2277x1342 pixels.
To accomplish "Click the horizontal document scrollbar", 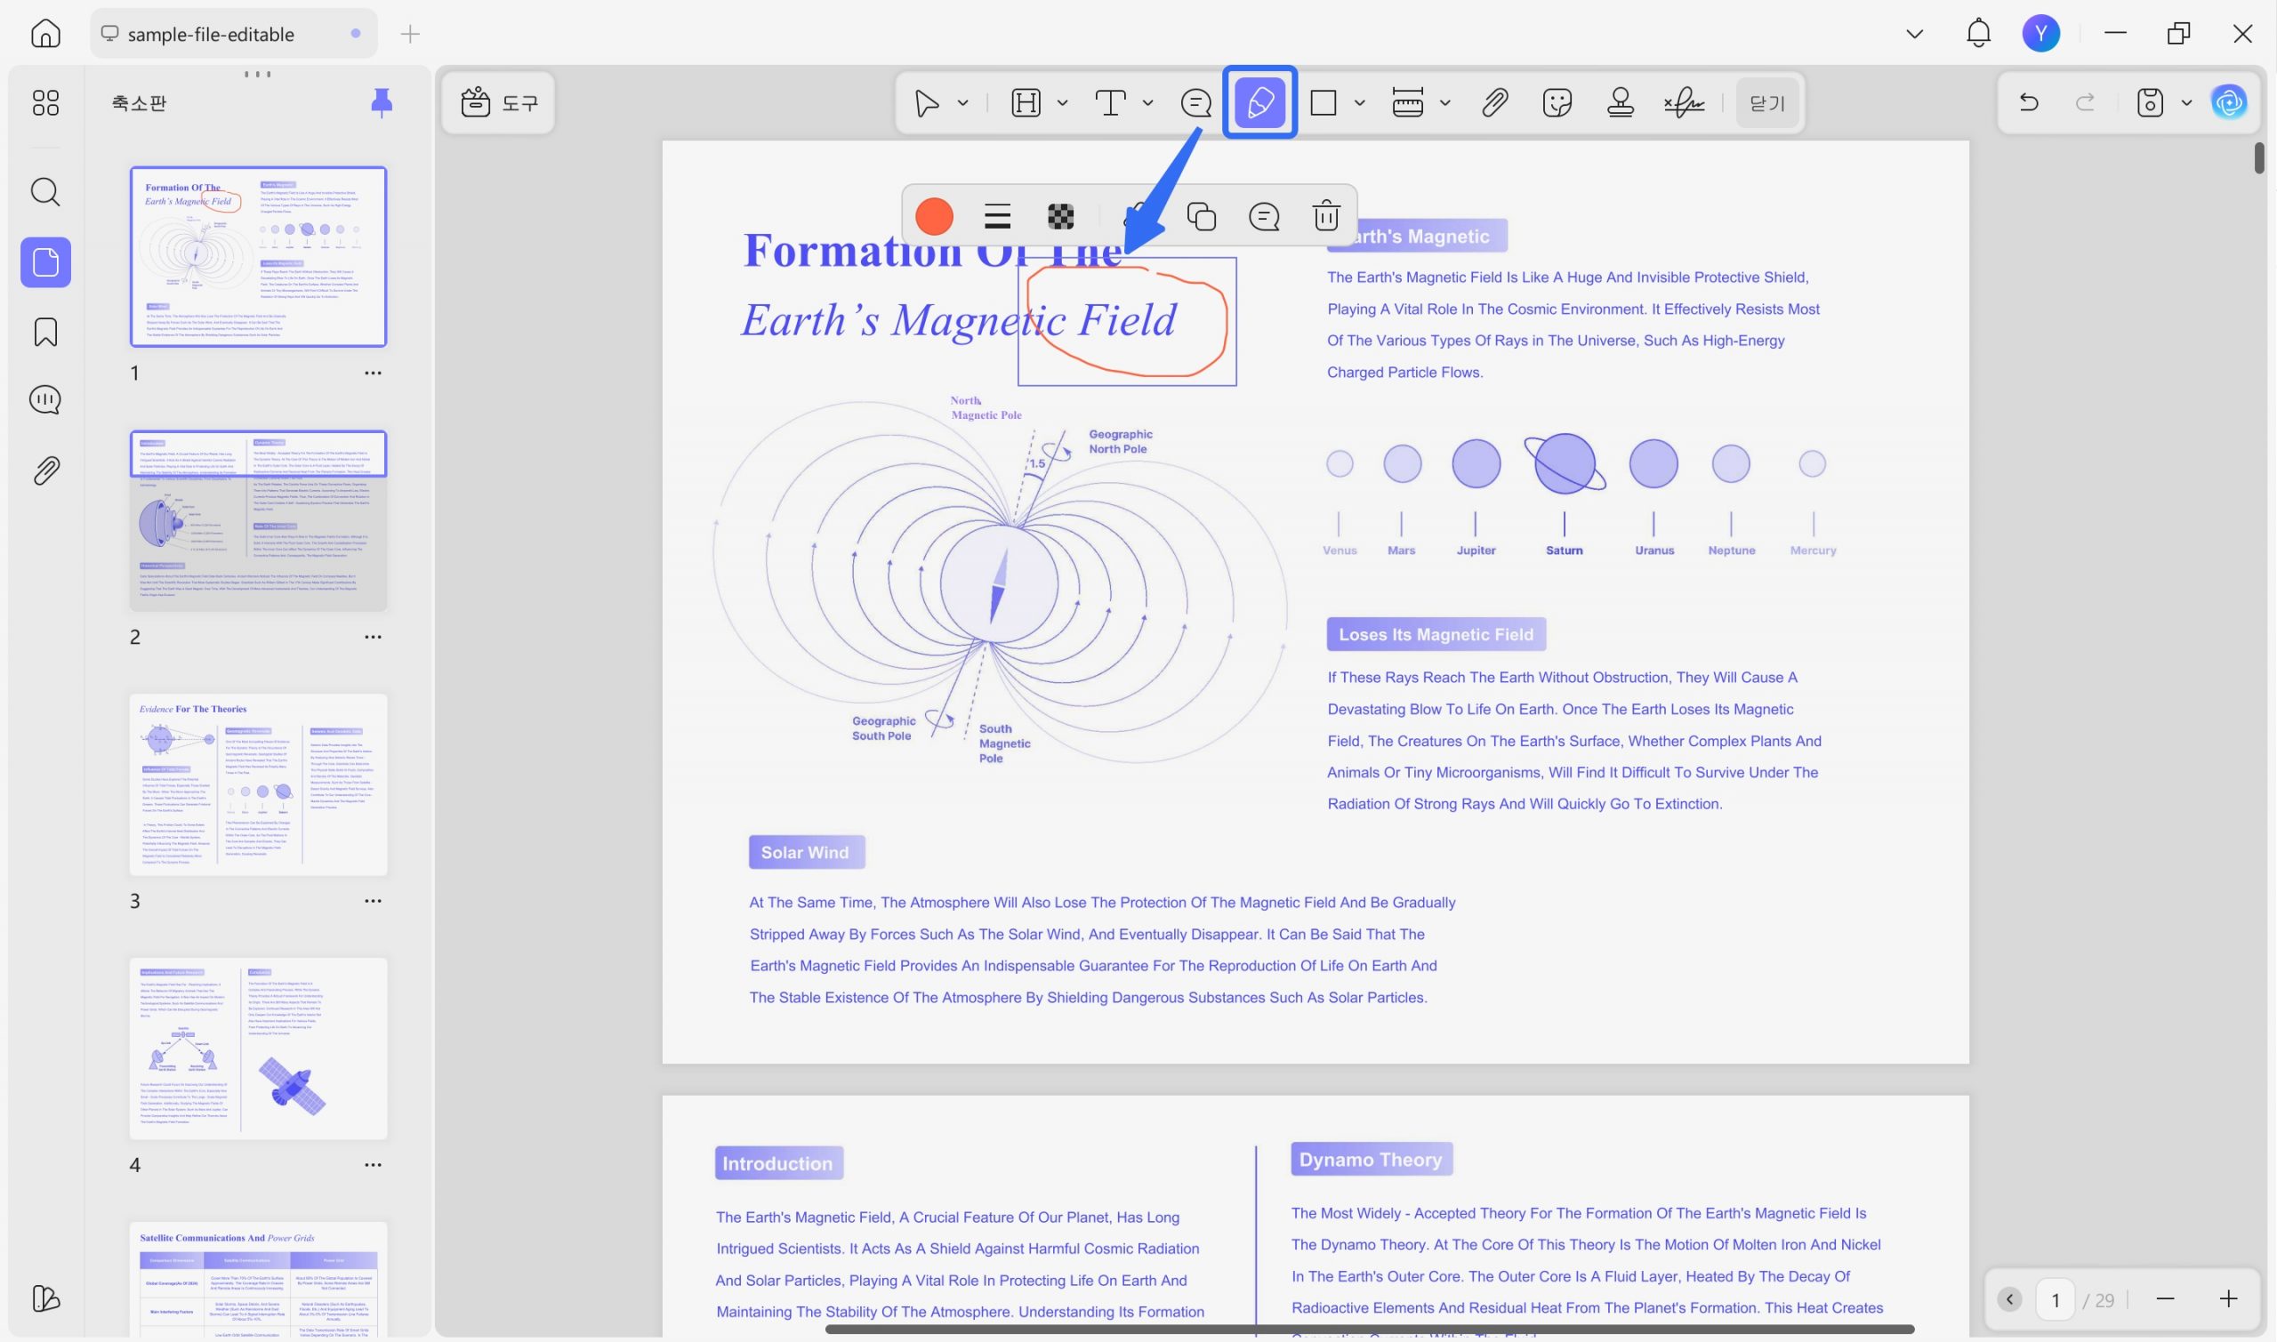I will tap(1370, 1330).
